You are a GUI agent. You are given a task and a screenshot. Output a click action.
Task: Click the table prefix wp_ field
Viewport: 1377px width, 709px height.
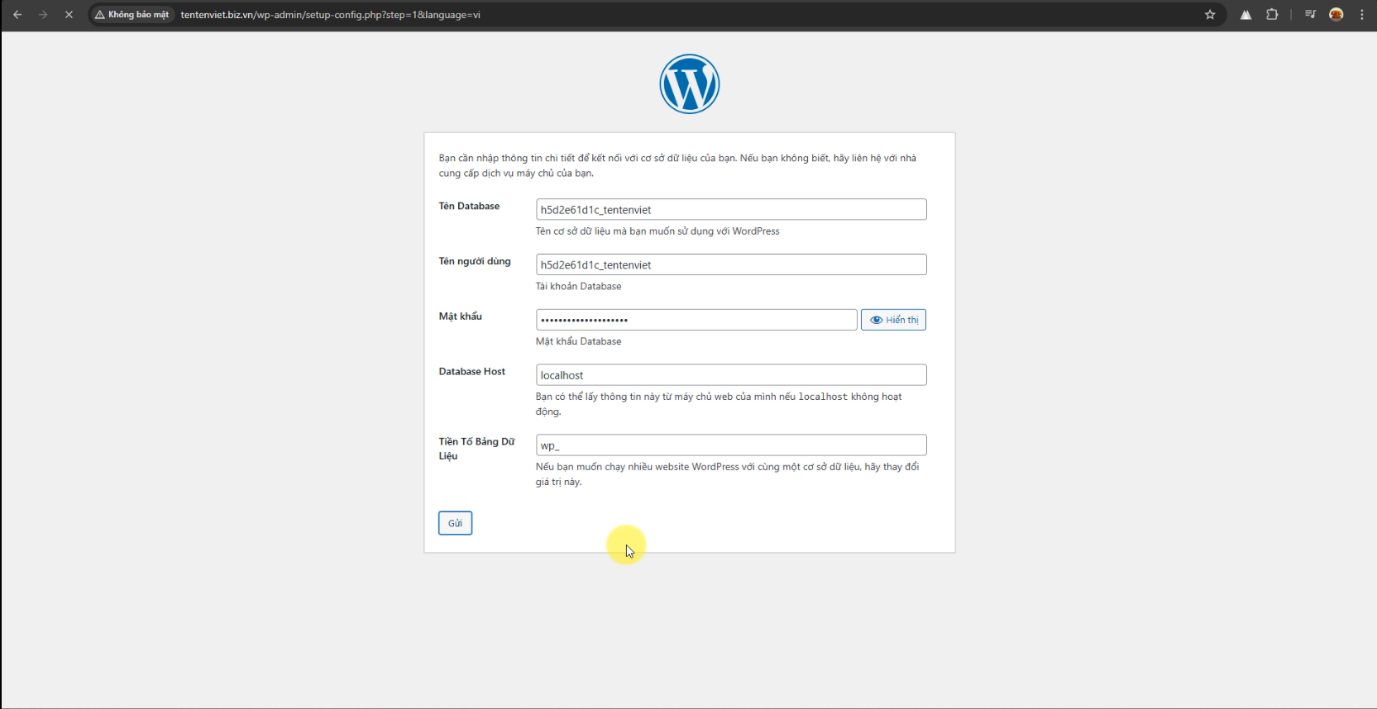[x=731, y=445]
